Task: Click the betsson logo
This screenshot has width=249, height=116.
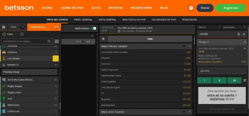Action: point(19,7)
